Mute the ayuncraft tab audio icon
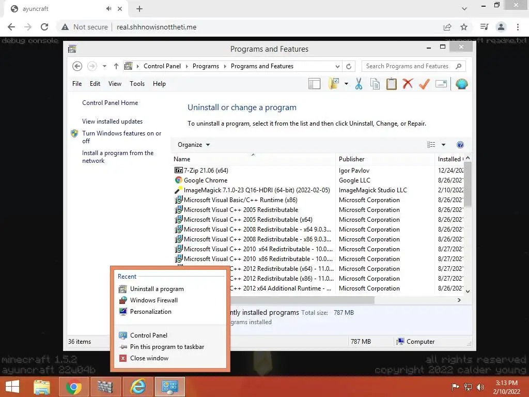The width and height of the screenshot is (529, 397). (x=108, y=9)
